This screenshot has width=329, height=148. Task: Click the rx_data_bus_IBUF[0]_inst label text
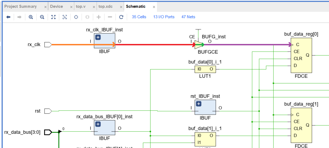[104, 117]
